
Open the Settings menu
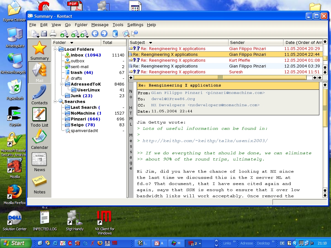tap(135, 25)
